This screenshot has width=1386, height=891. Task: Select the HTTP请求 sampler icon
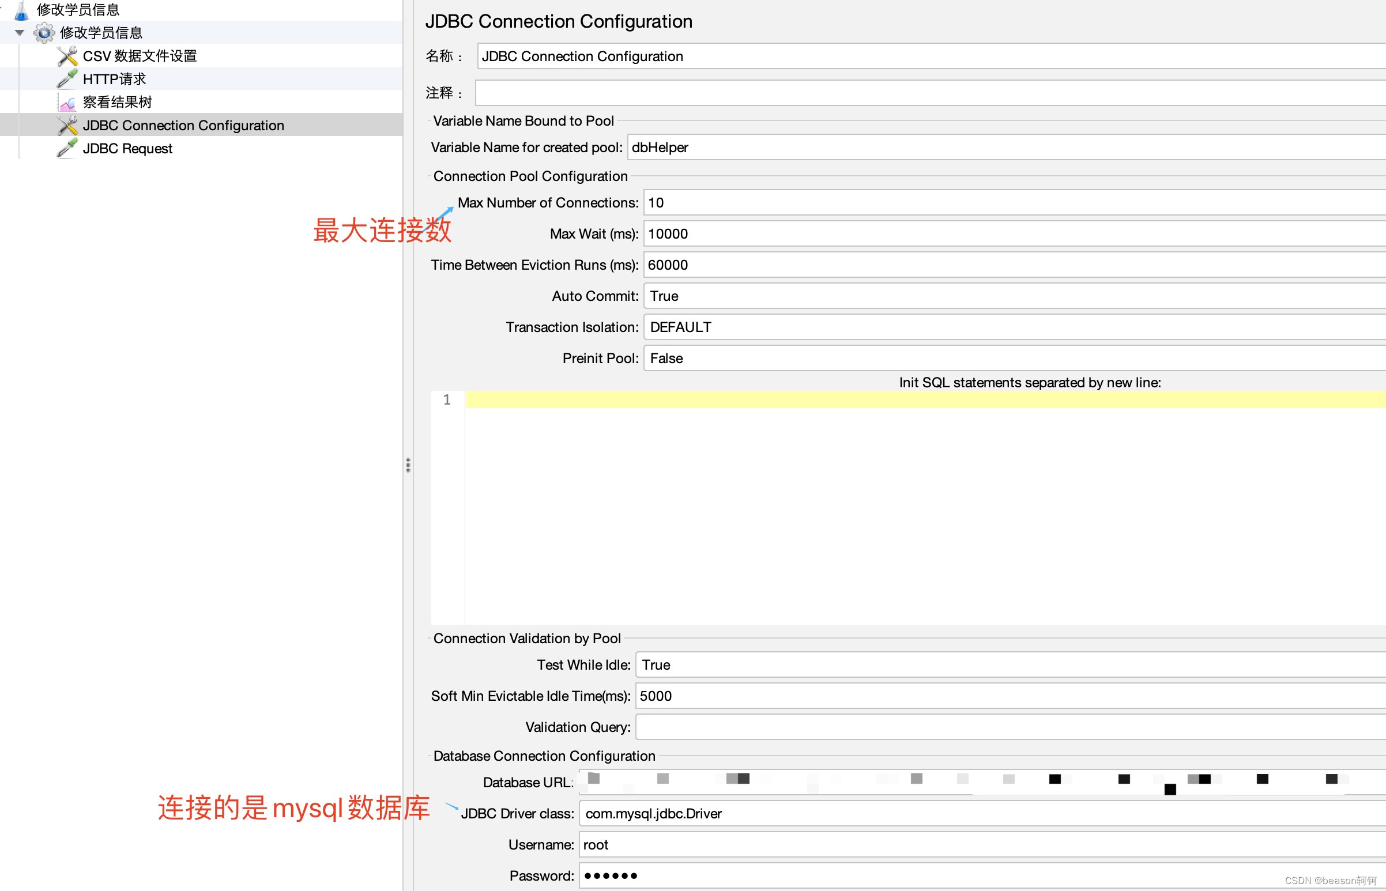[66, 78]
